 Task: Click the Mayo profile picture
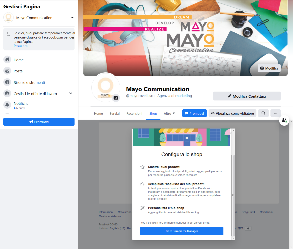pyautogui.click(x=106, y=87)
